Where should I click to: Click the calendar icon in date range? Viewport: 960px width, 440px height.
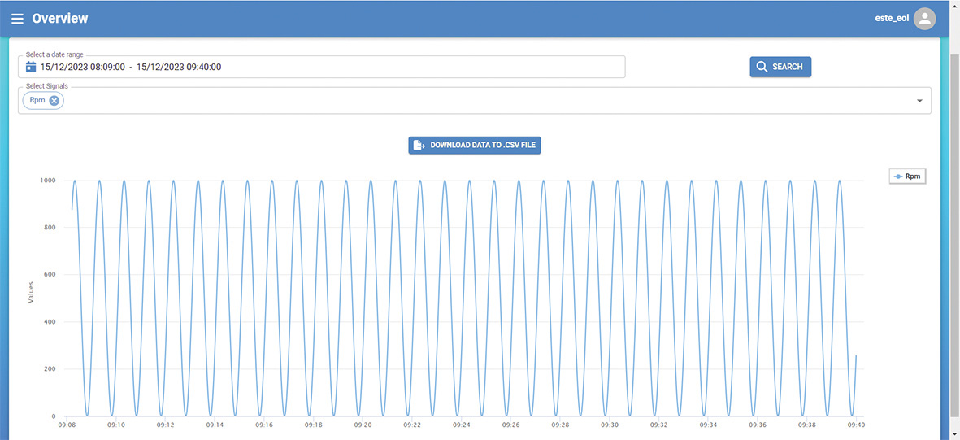tap(31, 67)
